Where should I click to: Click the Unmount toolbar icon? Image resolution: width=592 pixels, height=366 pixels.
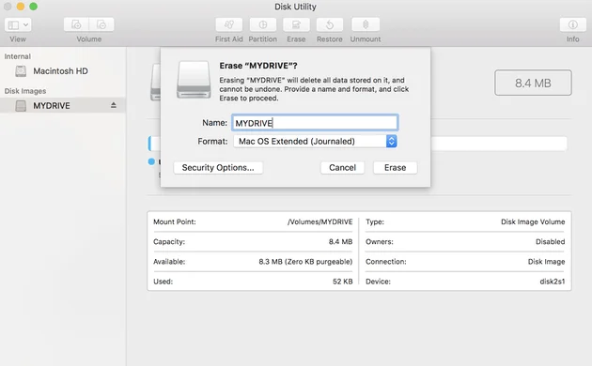click(366, 25)
